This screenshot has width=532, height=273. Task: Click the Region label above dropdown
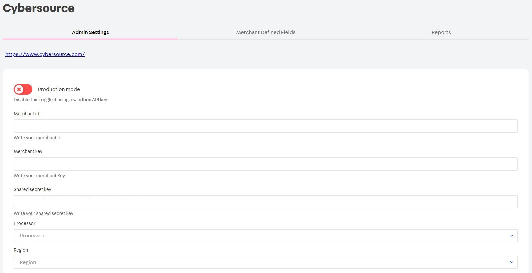pyautogui.click(x=21, y=250)
